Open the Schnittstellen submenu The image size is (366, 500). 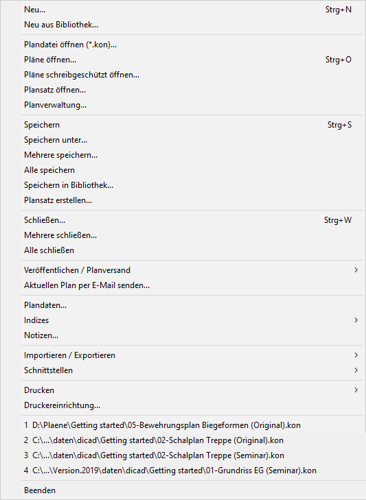[x=192, y=370]
